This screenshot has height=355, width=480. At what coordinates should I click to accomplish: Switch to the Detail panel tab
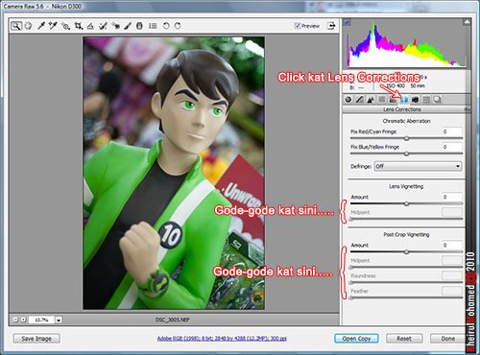pos(371,100)
